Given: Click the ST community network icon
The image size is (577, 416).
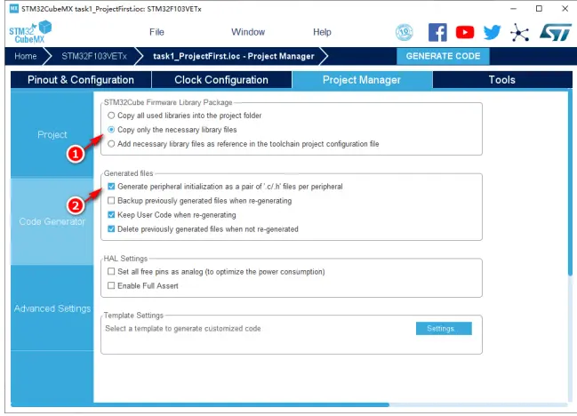Looking at the screenshot, I should (x=519, y=33).
